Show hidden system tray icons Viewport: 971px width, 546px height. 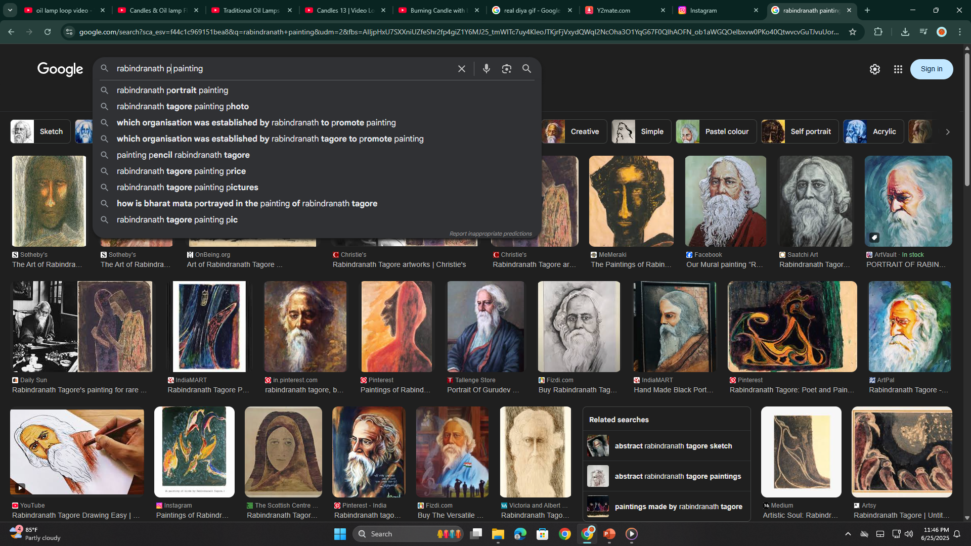[848, 534]
